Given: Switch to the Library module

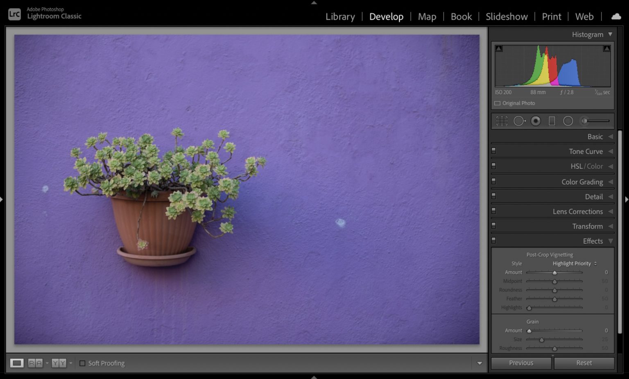Looking at the screenshot, I should (x=340, y=17).
